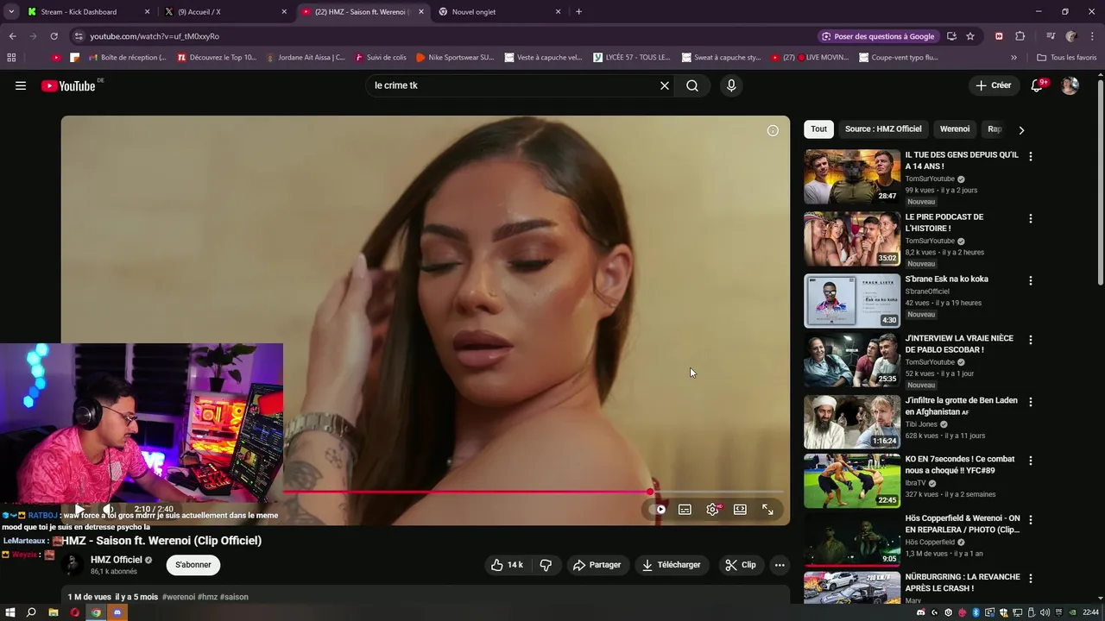Open more actions ellipsis below video

pos(780,565)
